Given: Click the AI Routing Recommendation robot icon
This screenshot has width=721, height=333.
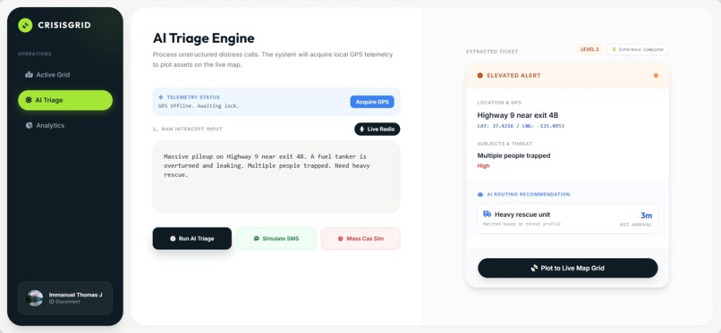Looking at the screenshot, I should (480, 195).
